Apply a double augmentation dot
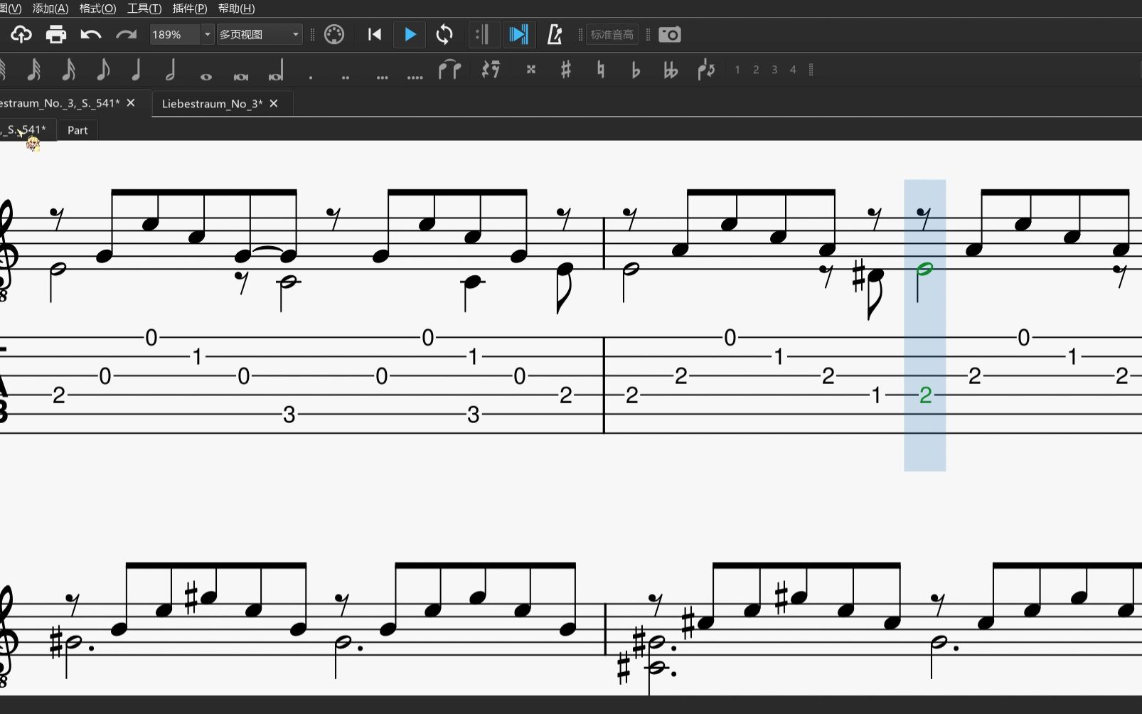Image resolution: width=1142 pixels, height=714 pixels. click(x=346, y=76)
